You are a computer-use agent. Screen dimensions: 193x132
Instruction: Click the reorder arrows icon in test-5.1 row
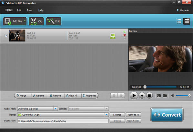(x=125, y=39)
